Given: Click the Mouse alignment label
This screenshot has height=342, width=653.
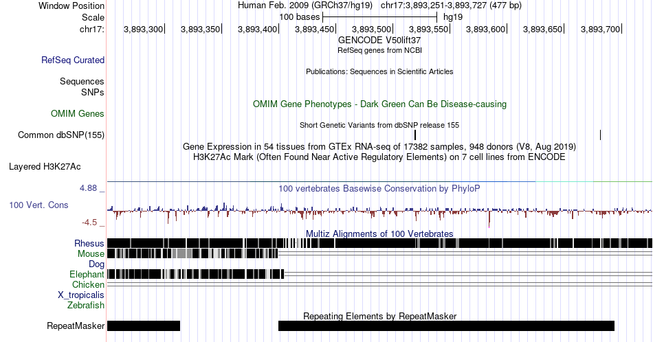Looking at the screenshot, I should pos(91,254).
